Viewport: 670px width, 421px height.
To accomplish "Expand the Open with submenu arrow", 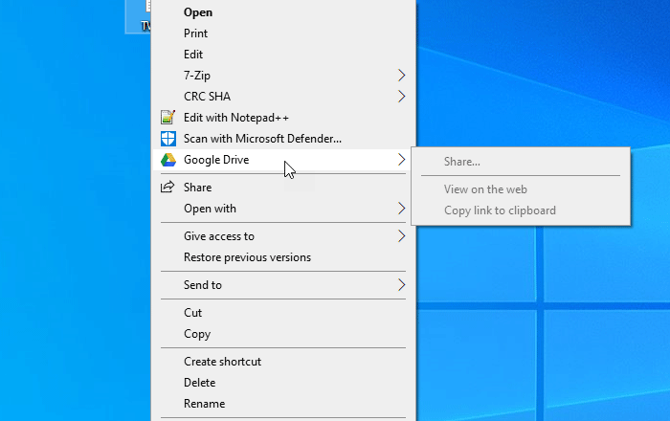I will pyautogui.click(x=402, y=209).
